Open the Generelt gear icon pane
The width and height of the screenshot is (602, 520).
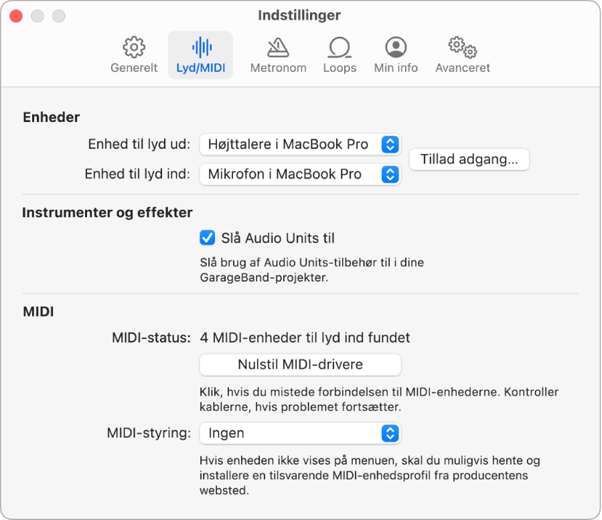(134, 48)
